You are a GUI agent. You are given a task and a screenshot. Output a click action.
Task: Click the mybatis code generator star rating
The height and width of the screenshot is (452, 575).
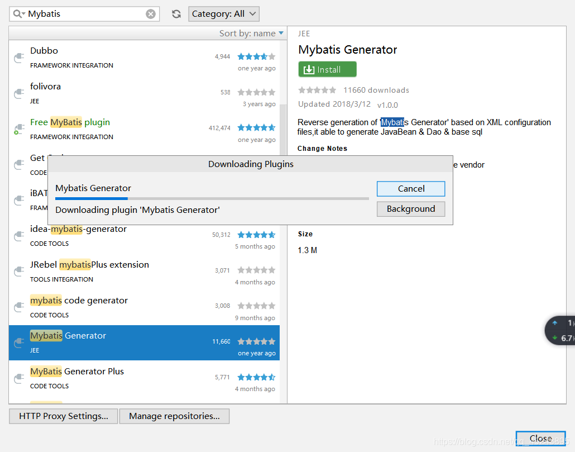pyautogui.click(x=256, y=306)
